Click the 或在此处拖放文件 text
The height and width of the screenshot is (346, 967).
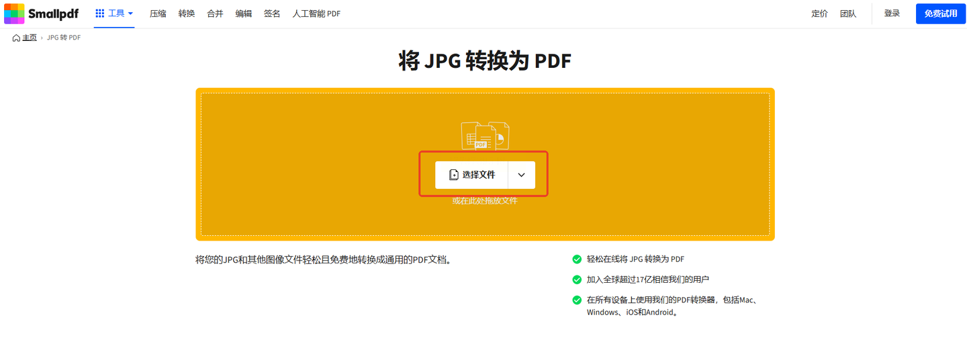pos(485,200)
